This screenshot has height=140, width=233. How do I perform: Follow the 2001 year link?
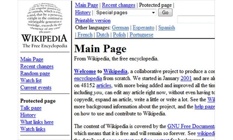pyautogui.click(x=186, y=78)
